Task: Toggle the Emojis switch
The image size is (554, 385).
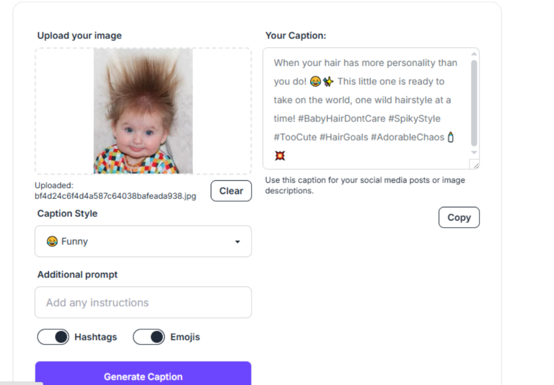Action: pos(149,337)
